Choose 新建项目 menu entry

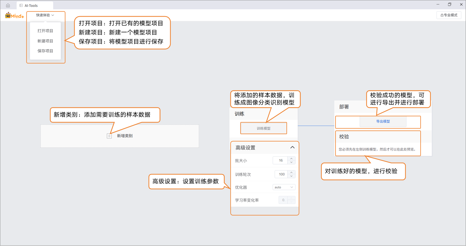(45, 41)
